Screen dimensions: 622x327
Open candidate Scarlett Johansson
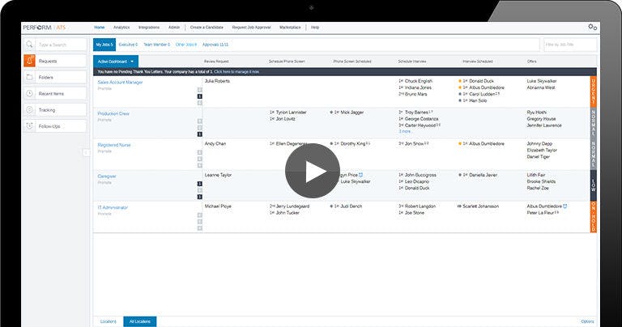coord(480,206)
